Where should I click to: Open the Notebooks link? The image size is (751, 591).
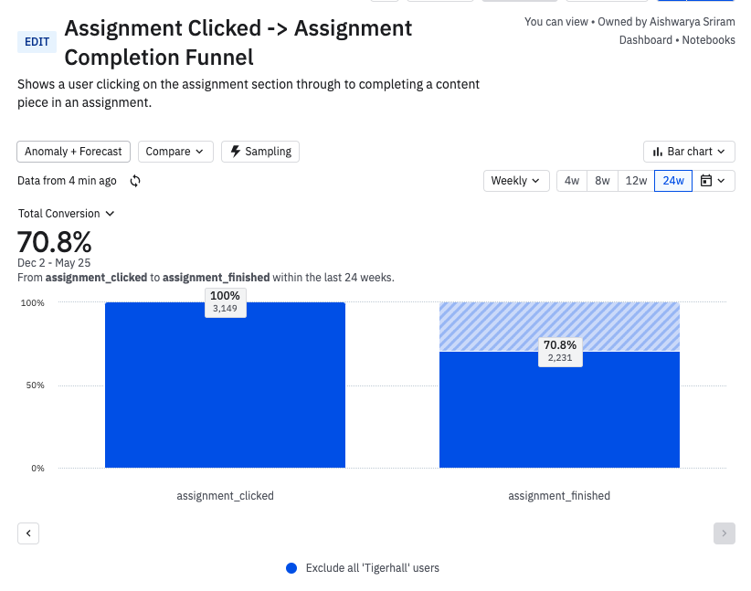click(x=708, y=40)
